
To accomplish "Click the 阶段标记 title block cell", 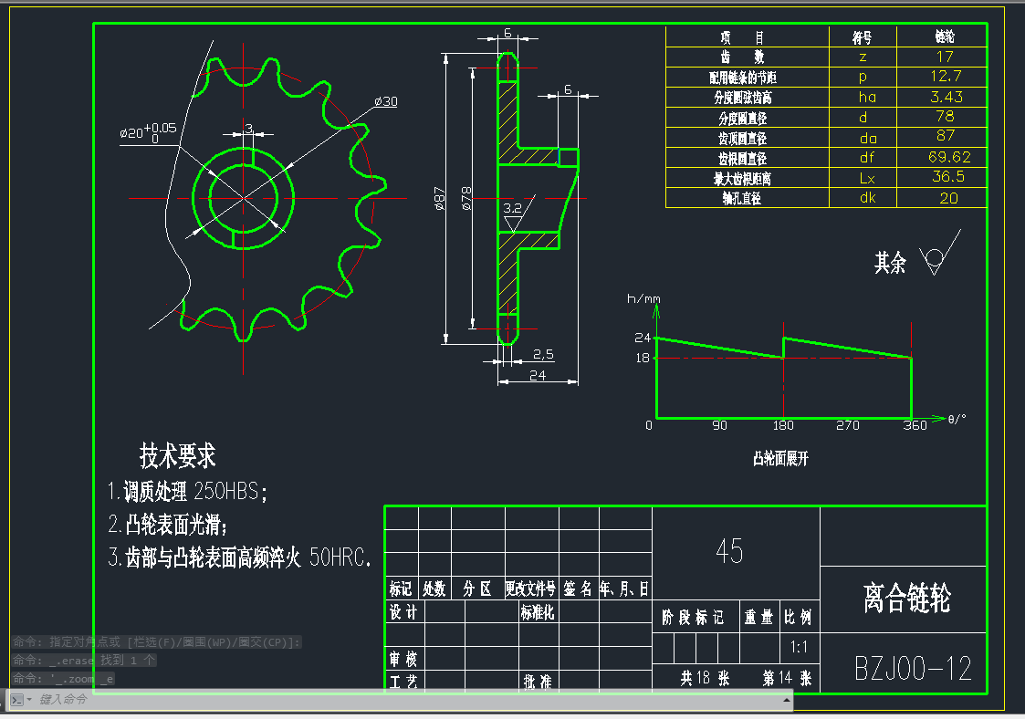I will tap(693, 617).
